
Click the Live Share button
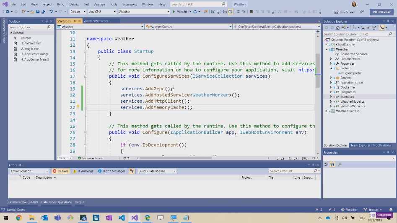[344, 12]
